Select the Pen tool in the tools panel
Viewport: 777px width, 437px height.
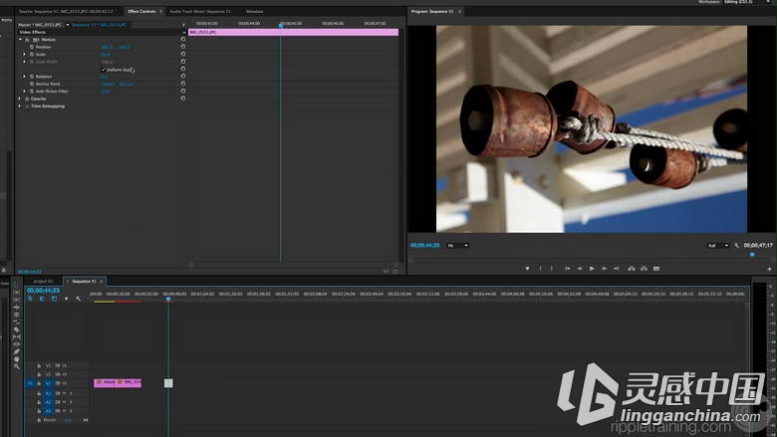tap(16, 351)
